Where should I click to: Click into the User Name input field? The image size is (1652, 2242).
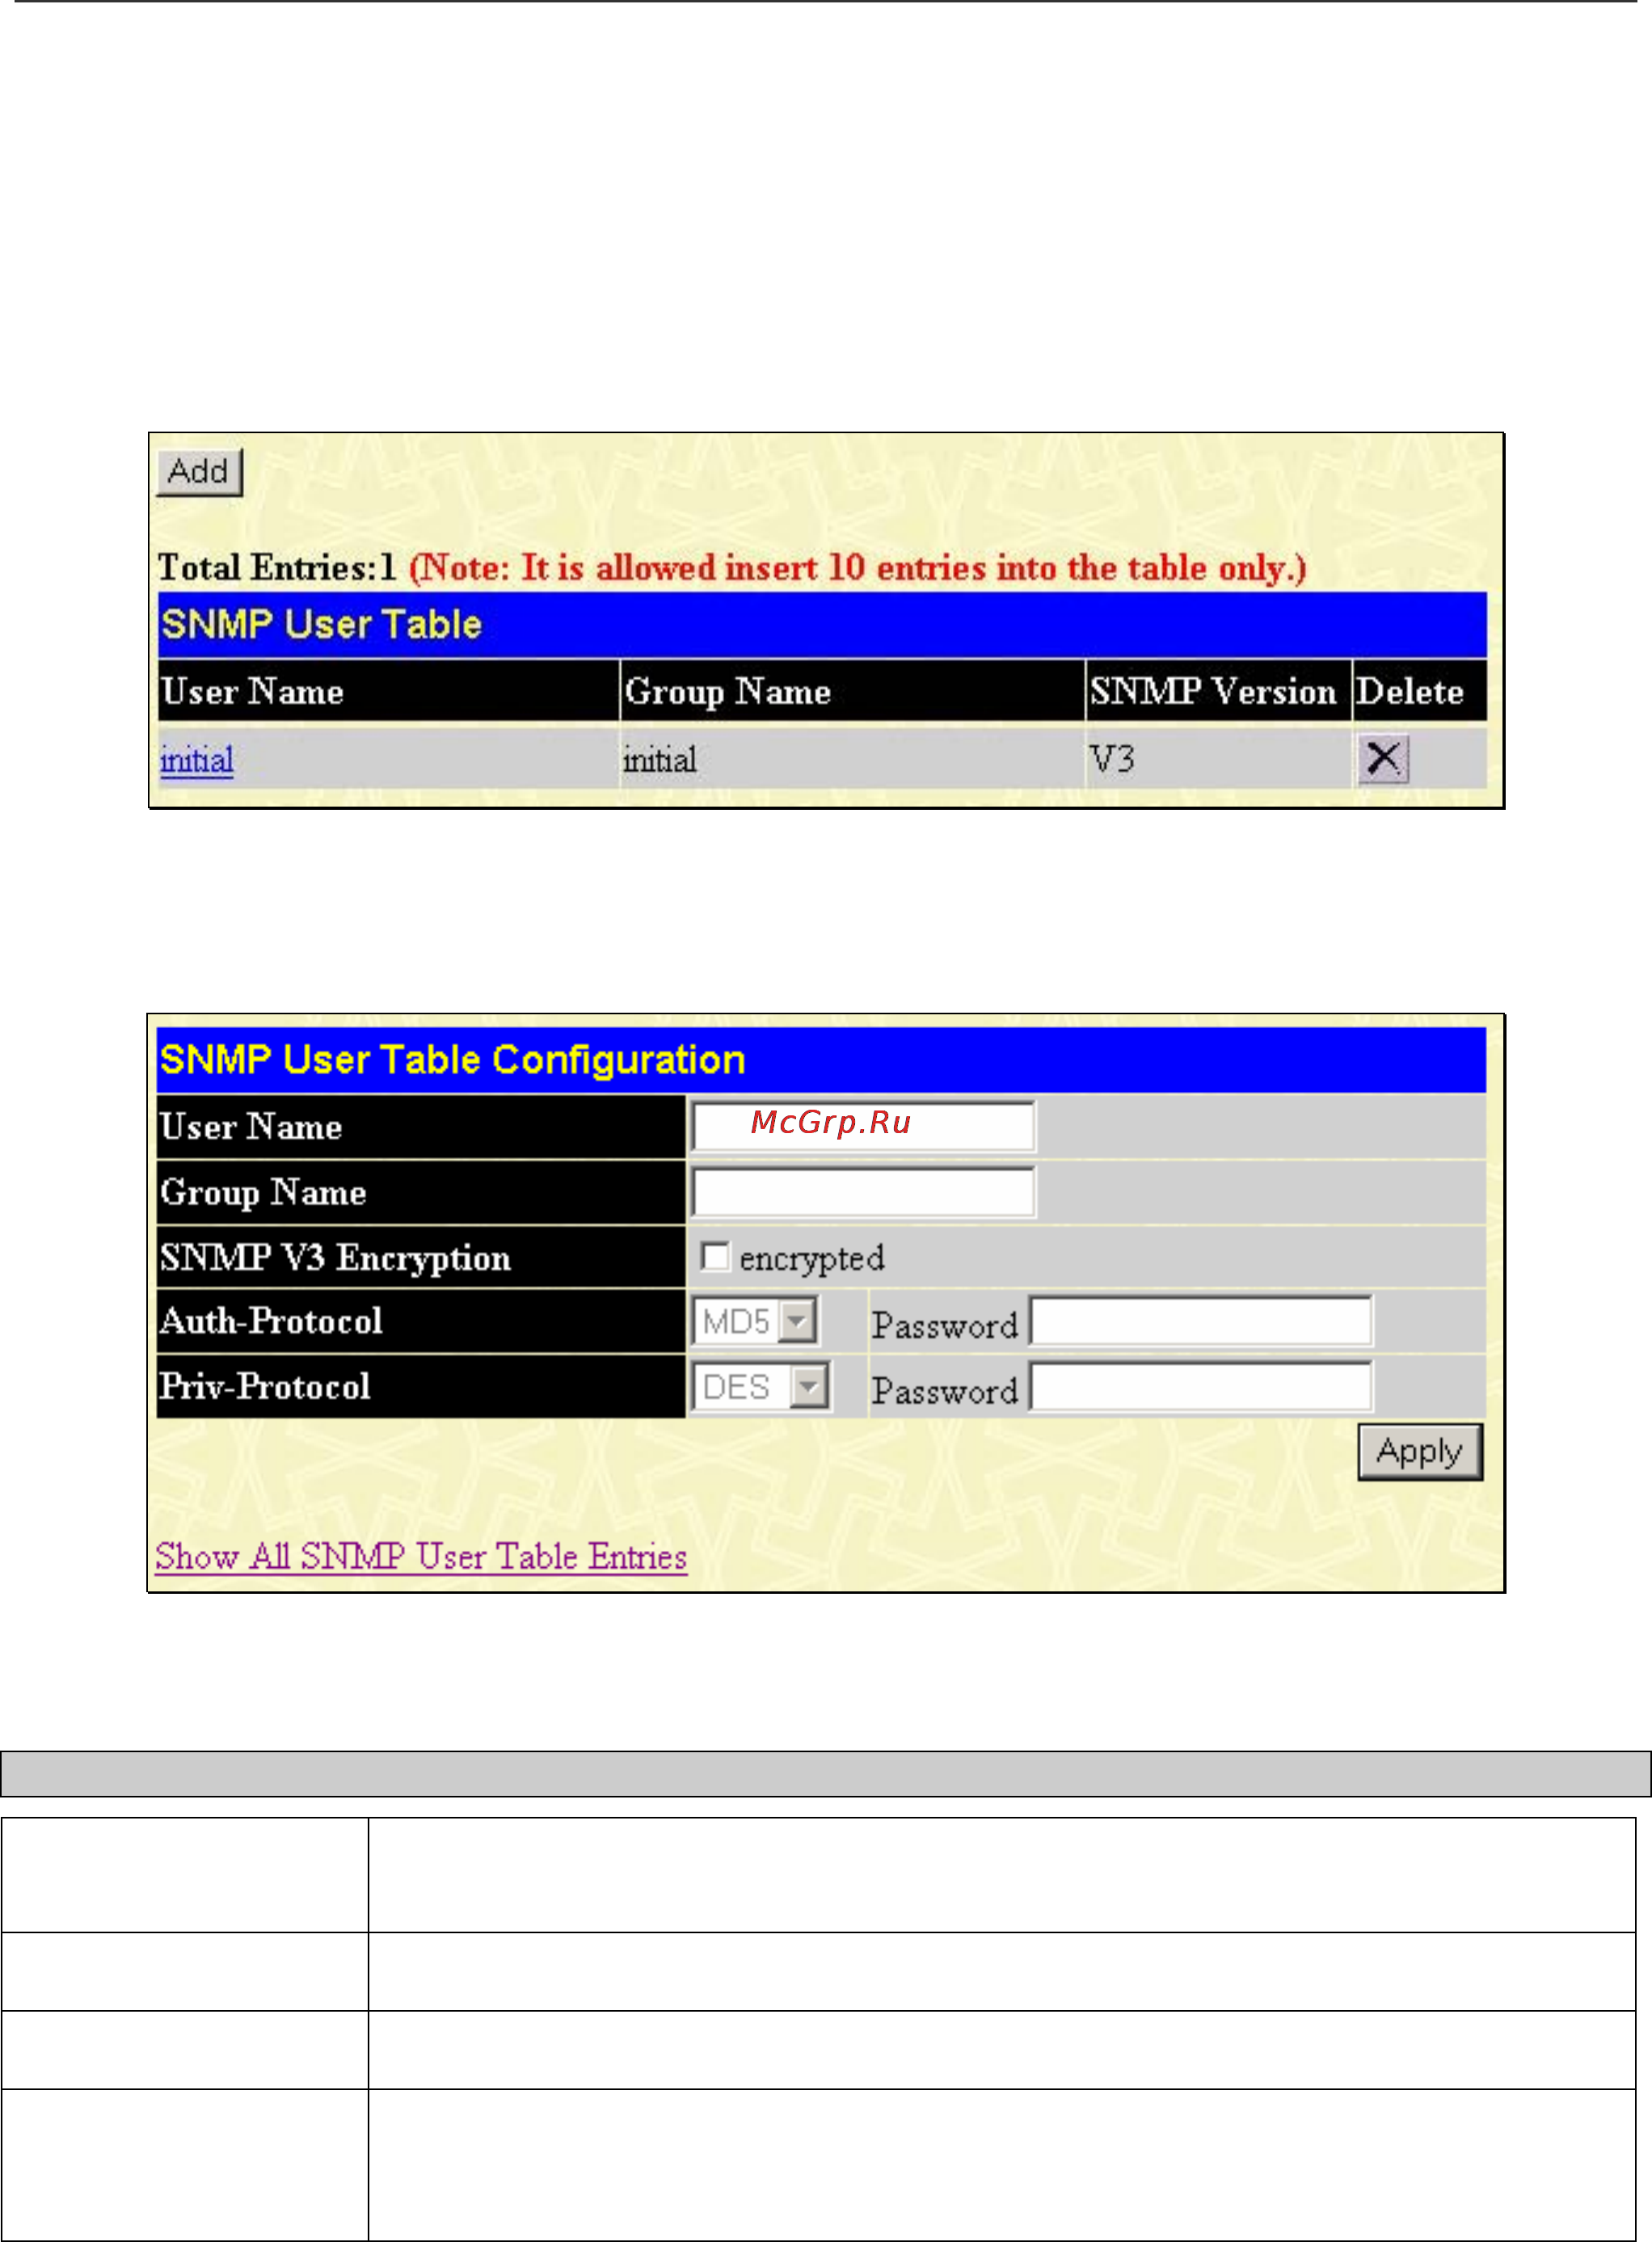[x=863, y=1126]
